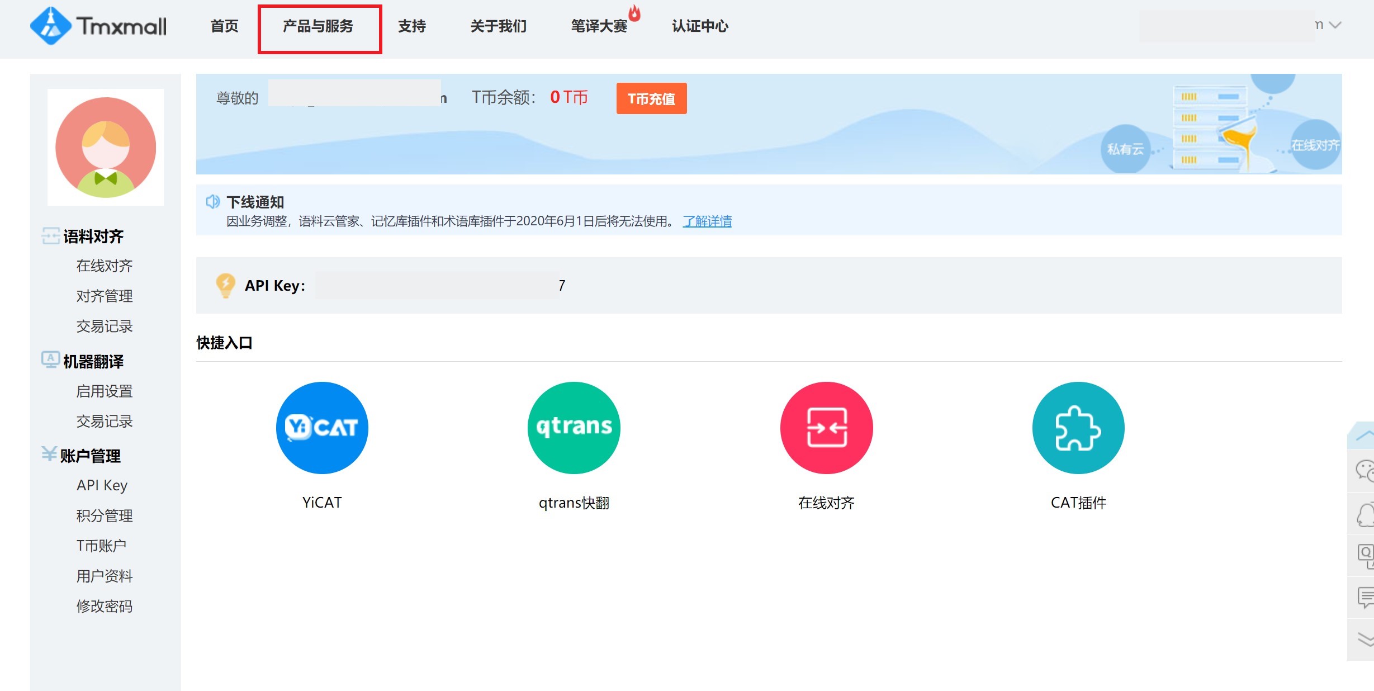Open 用户资料 in left sidebar
This screenshot has width=1374, height=691.
(x=105, y=576)
